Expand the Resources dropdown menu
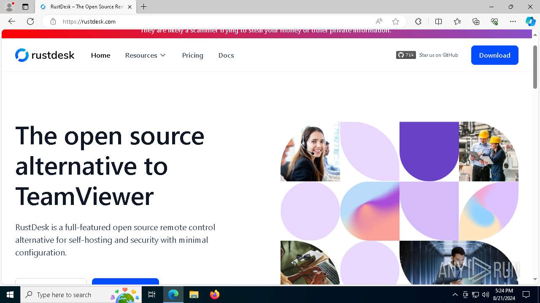This screenshot has width=540, height=303. click(146, 56)
